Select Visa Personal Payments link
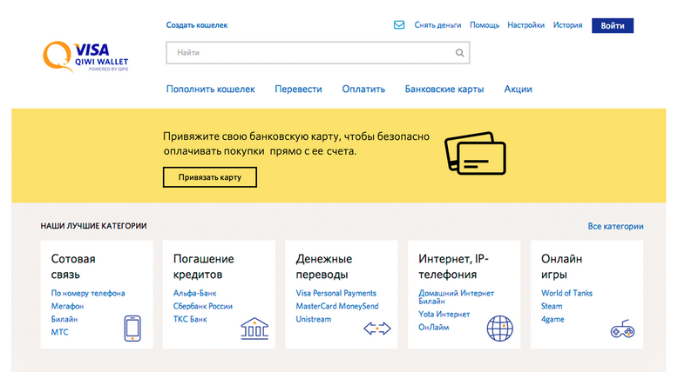Viewport: 678px width, 372px height. (x=336, y=293)
